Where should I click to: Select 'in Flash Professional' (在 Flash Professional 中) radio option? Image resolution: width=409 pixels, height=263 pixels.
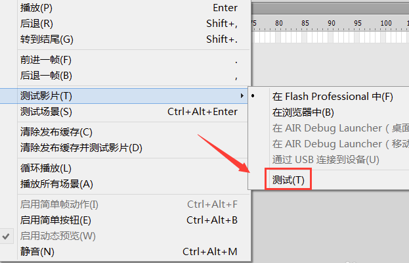coord(332,97)
